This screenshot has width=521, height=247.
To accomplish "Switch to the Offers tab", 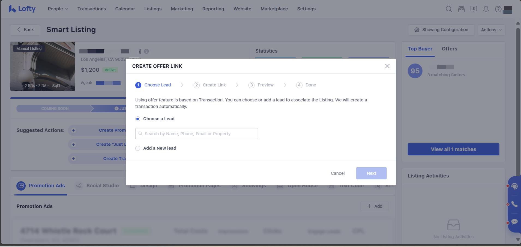I will 450,49.
